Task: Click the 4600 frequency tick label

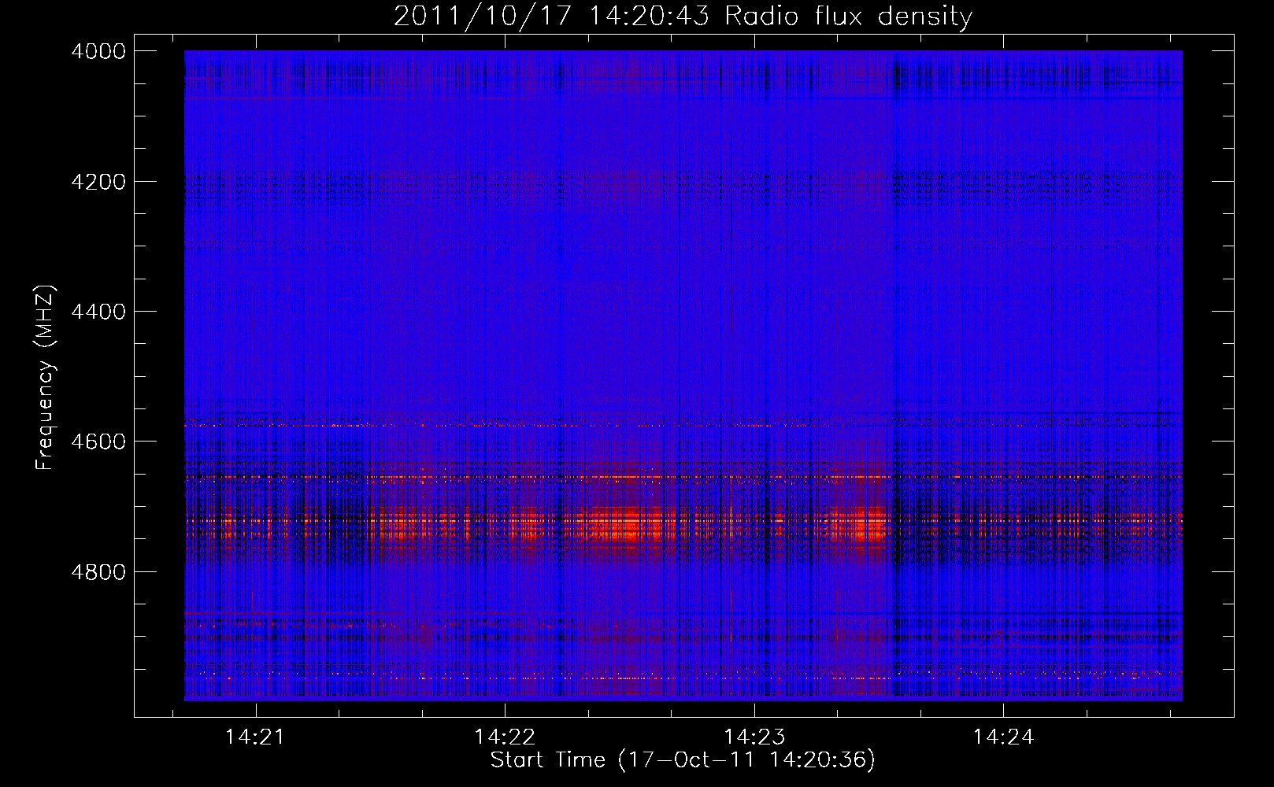Action: [x=98, y=442]
